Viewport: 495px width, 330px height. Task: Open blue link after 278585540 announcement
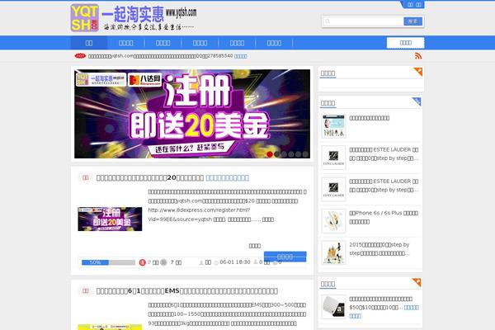(x=241, y=56)
